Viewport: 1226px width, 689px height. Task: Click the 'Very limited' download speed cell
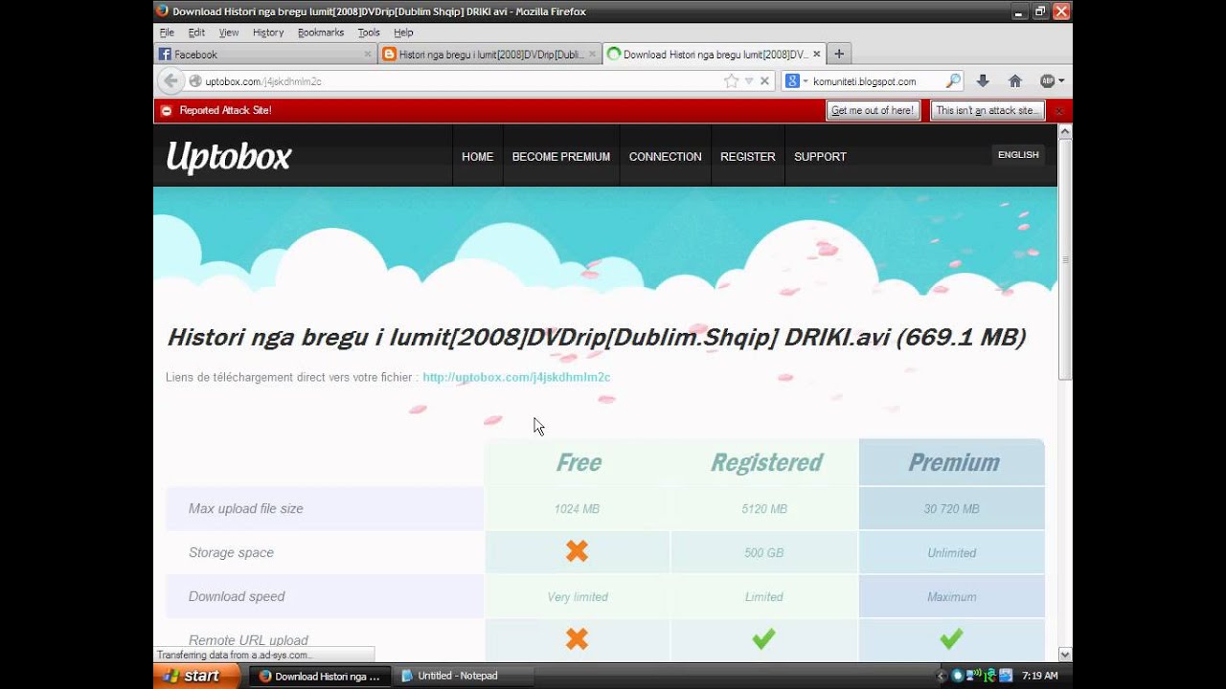tap(578, 597)
